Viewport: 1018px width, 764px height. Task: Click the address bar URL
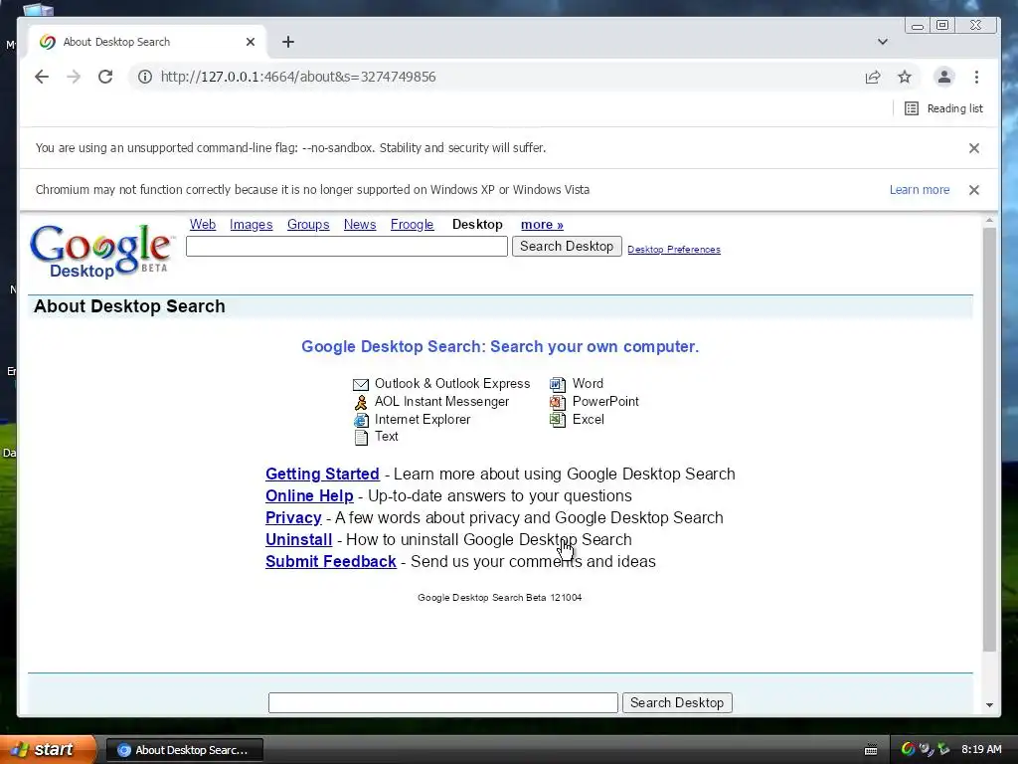(x=298, y=77)
